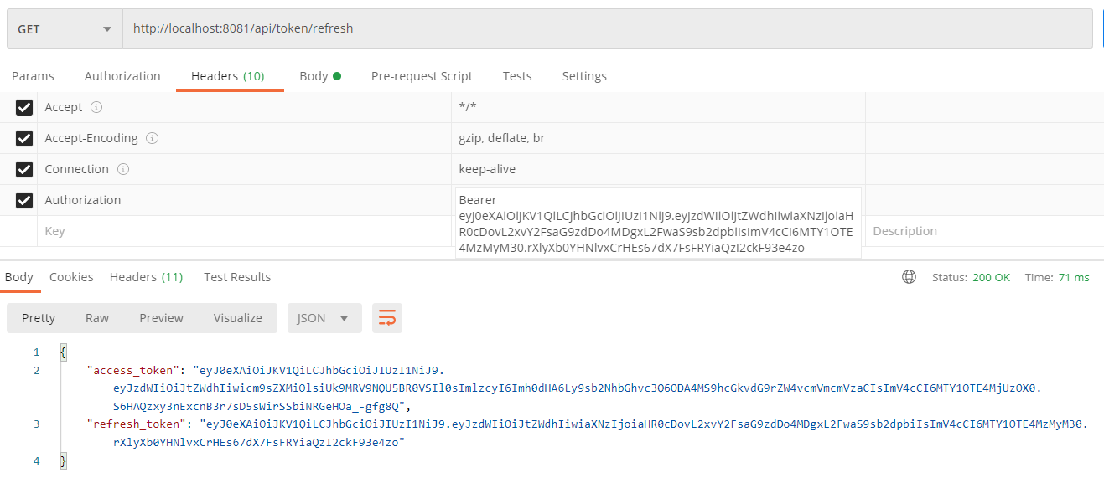Open the Pre-request Script tab
1104x493 pixels.
point(422,75)
